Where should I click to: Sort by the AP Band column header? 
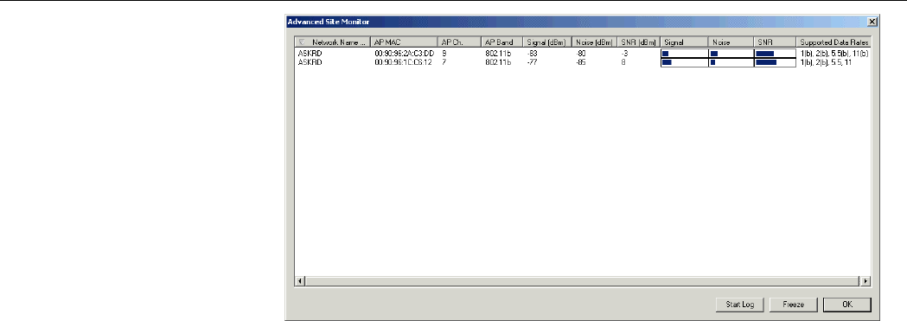tap(502, 42)
